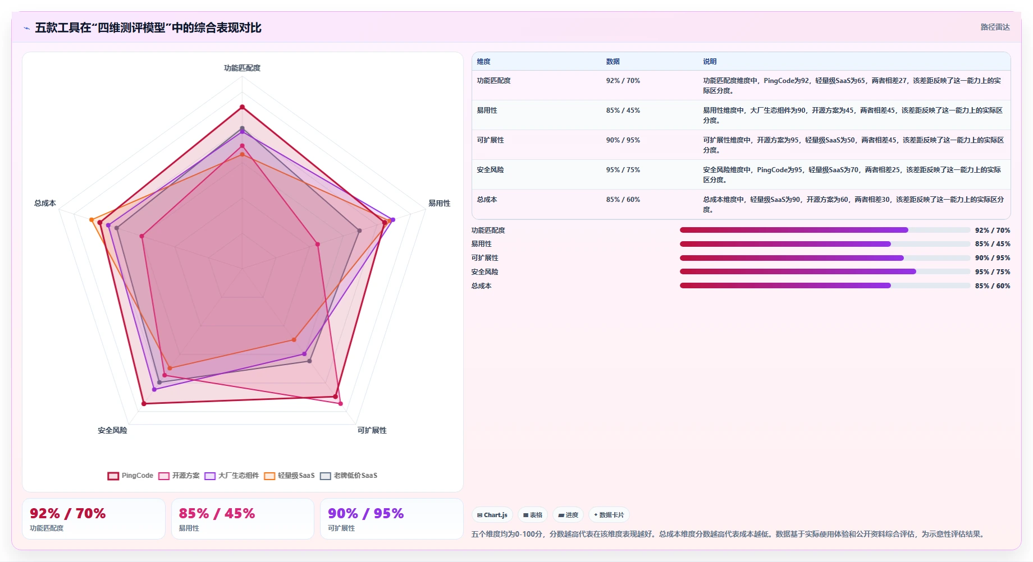Click the 安全风险 radar axis label
The image size is (1033, 562).
click(112, 430)
